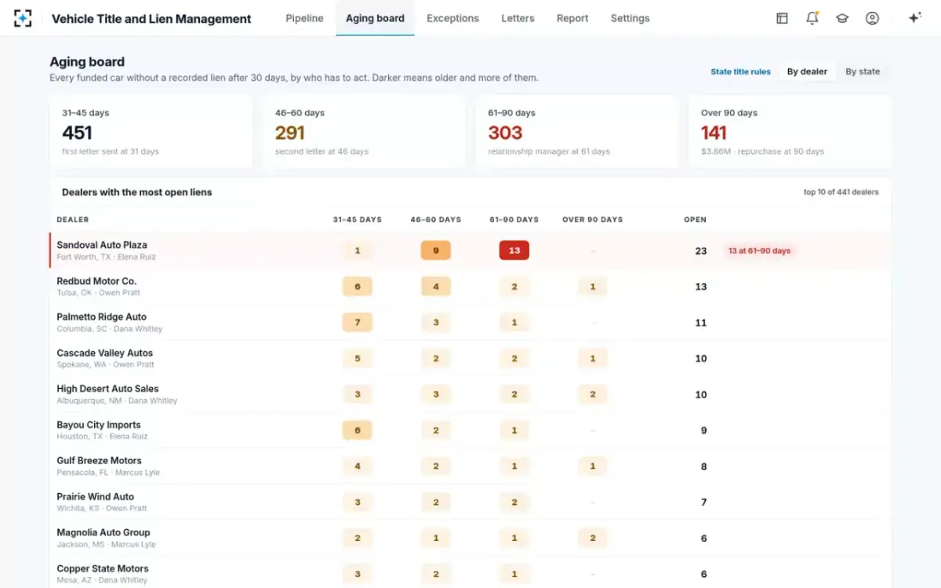
Task: Select the Prairie Wind Auto dealer
Action: tap(96, 496)
